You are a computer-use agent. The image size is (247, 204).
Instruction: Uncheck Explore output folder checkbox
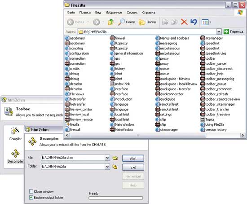coord(31,197)
